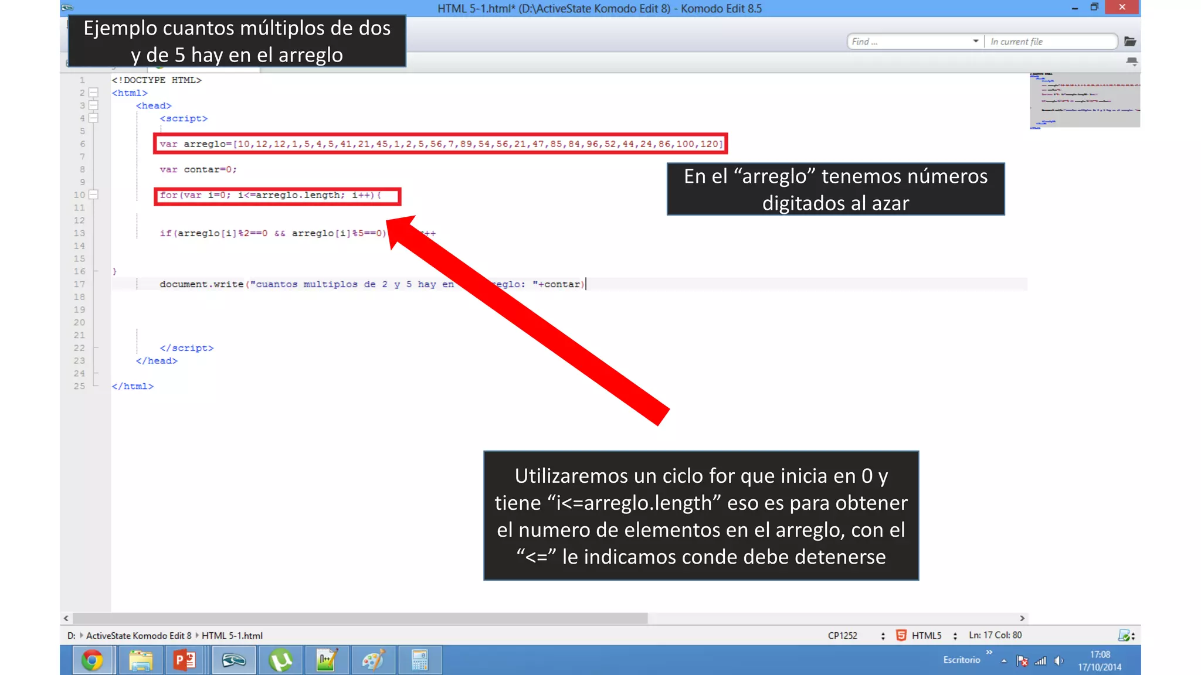Click the HTML5 language icon in status bar
Viewport: 1201px width, 675px height.
(901, 635)
